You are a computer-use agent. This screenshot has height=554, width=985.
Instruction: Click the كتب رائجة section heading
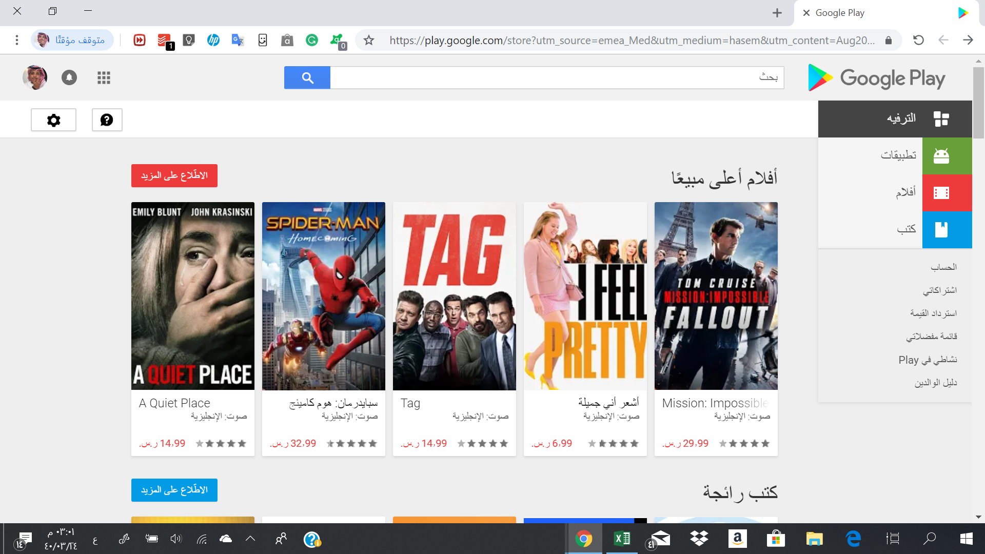click(x=740, y=492)
